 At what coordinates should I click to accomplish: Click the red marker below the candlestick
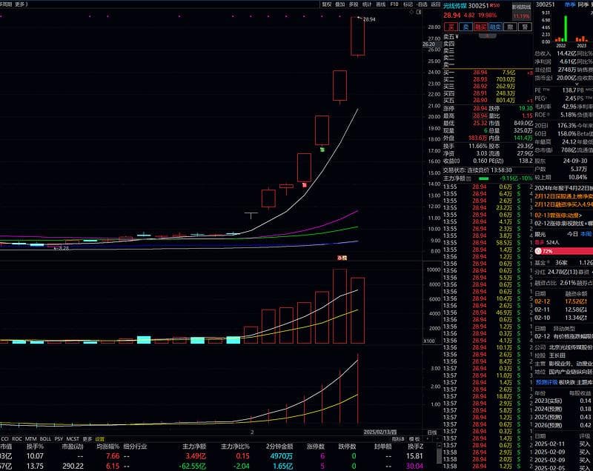click(x=305, y=184)
